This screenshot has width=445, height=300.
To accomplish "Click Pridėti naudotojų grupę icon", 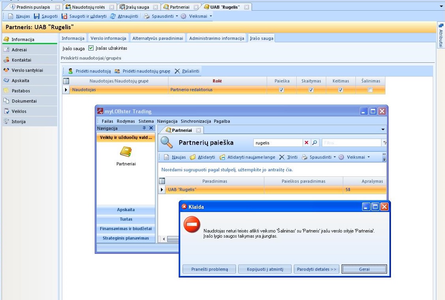I will 117,71.
